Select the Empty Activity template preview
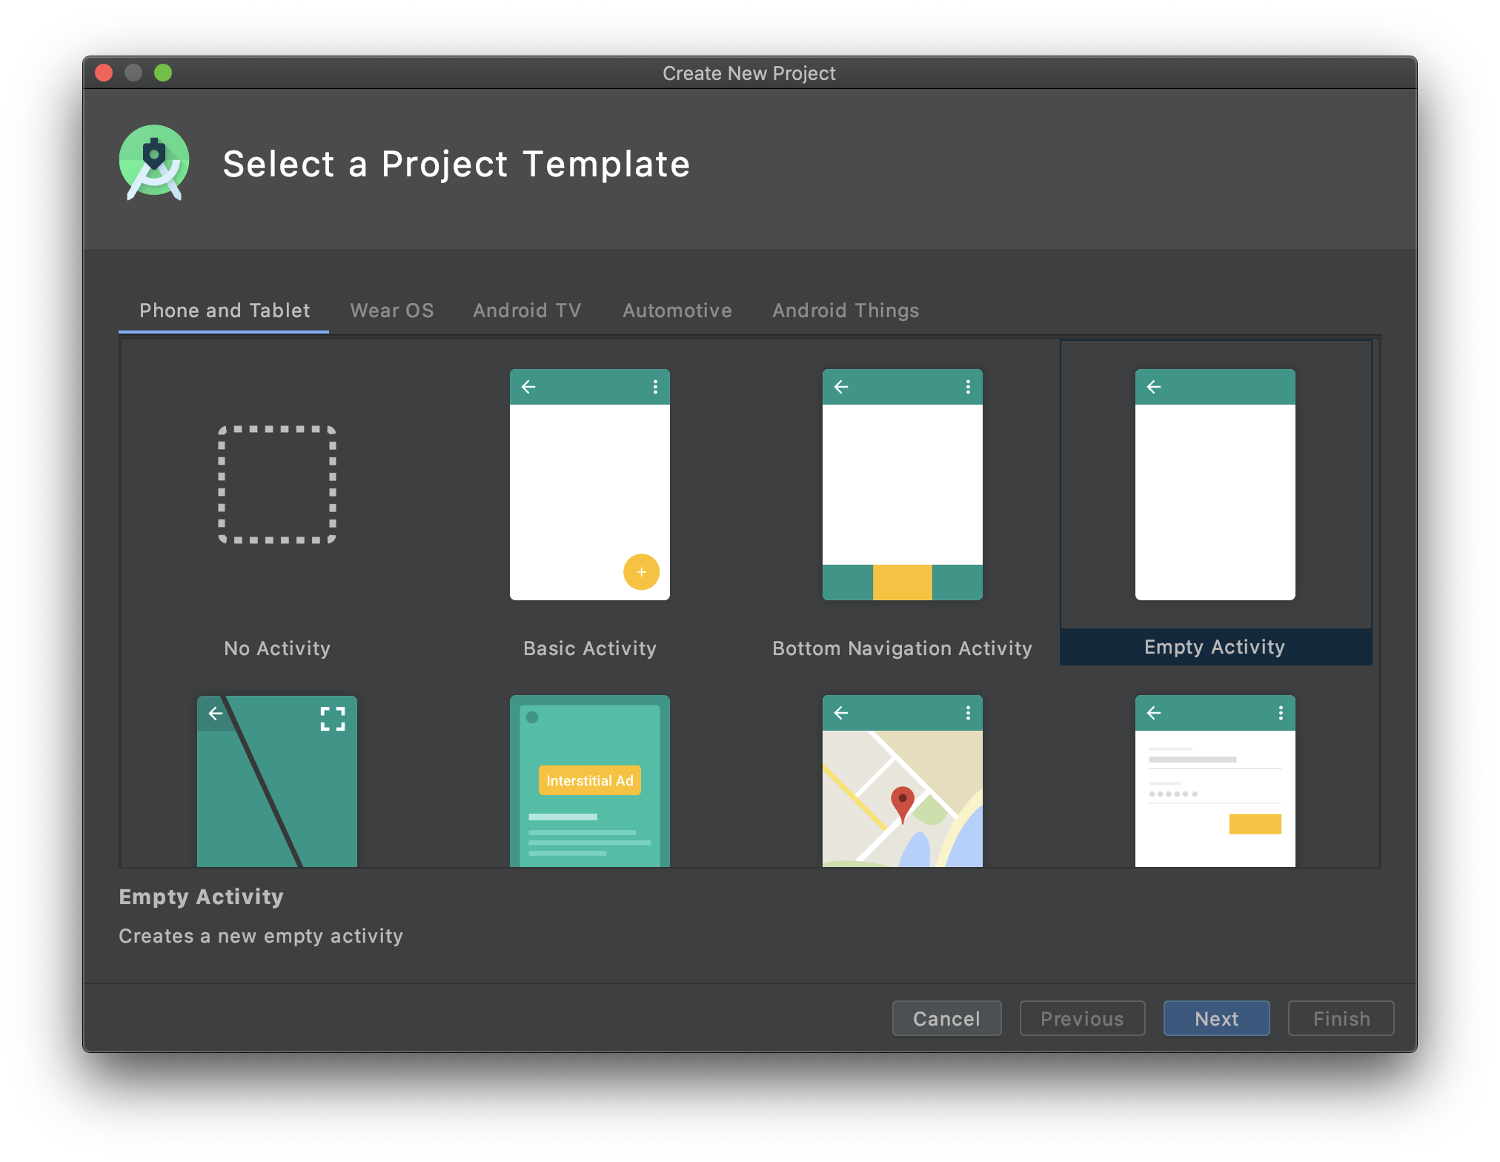 click(x=1215, y=485)
